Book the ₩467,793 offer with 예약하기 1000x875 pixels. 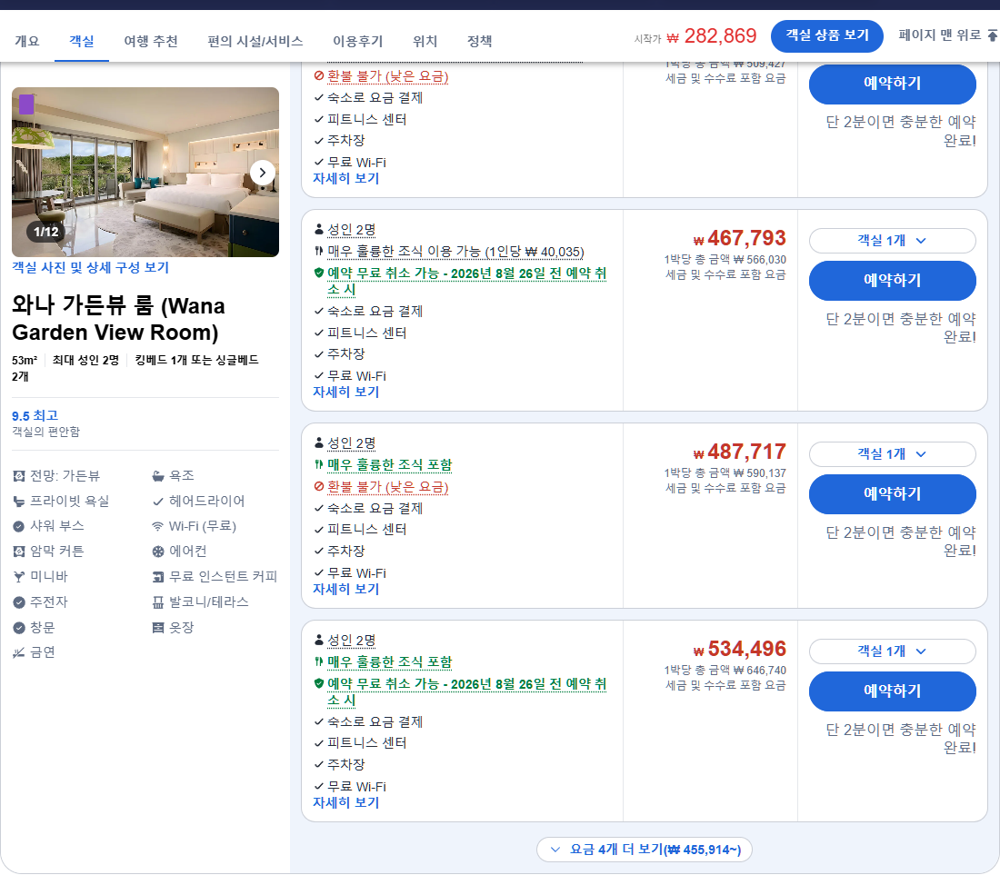[x=892, y=281]
